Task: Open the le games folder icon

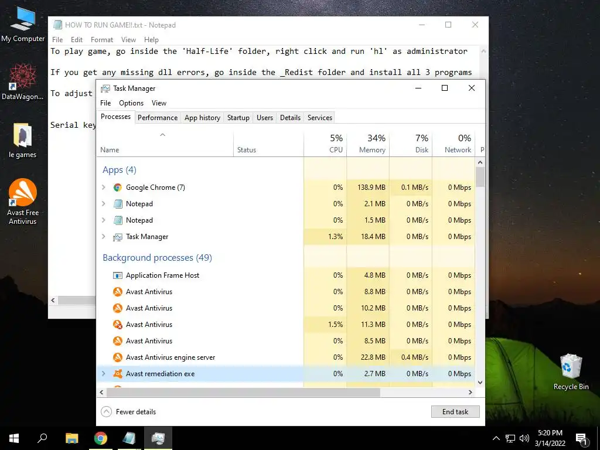Action: tap(23, 141)
